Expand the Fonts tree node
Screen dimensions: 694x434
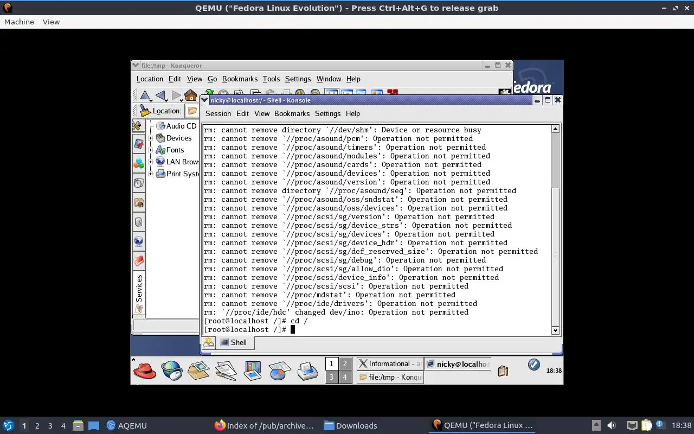tap(151, 150)
